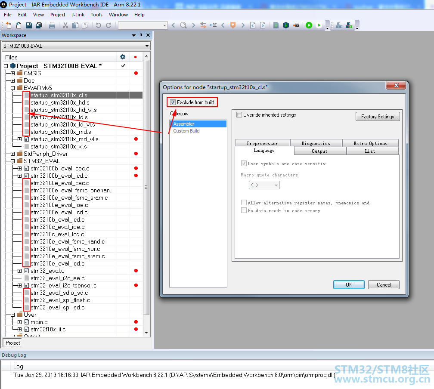Click the Toggle Breakpoint icon
434x389 pixels.
pos(296,25)
